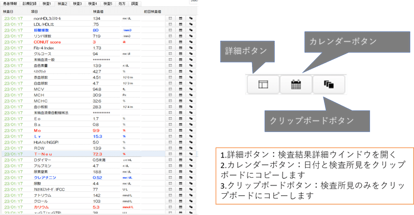
Task: Click the 前回検査値 column header
Action: click(x=152, y=11)
